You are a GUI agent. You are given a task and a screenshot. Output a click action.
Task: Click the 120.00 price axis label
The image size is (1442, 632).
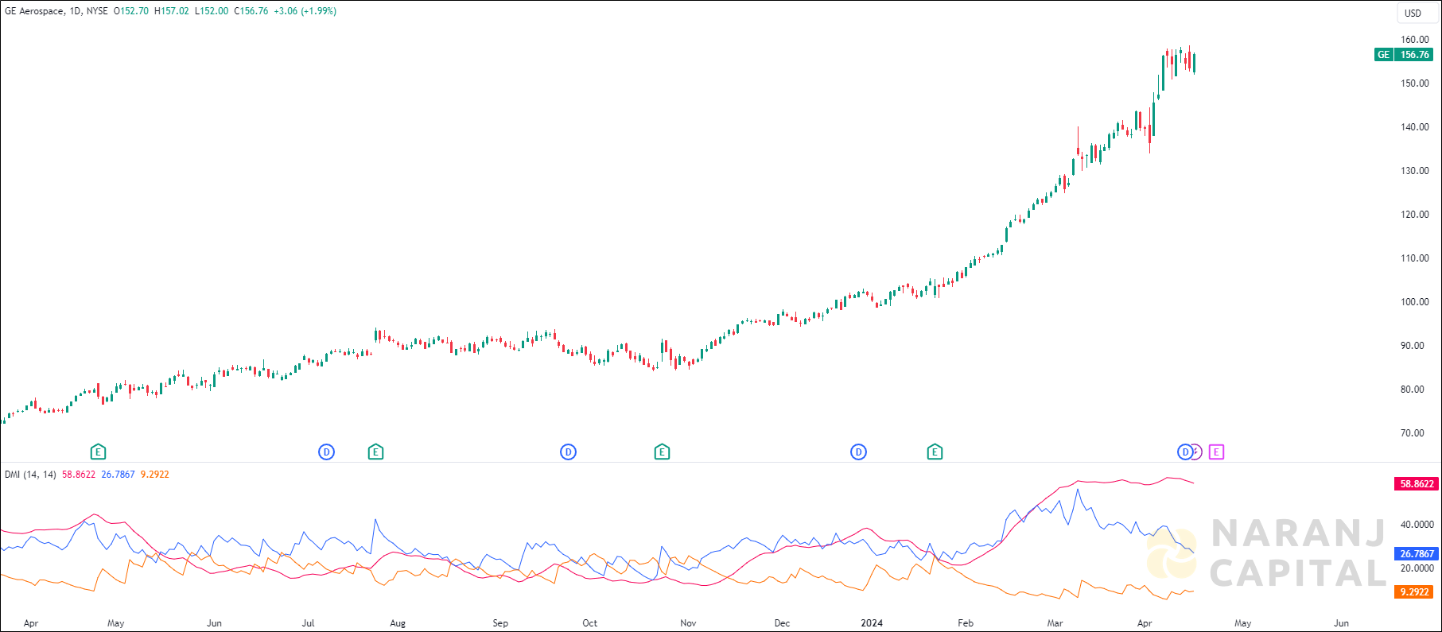1414,215
